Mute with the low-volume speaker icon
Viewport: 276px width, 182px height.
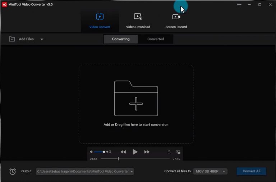91,152
